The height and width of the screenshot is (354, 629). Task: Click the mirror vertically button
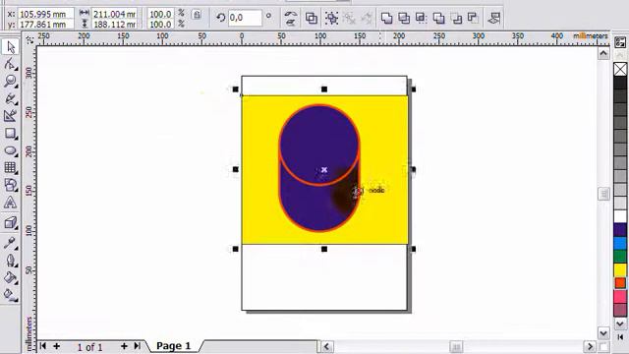(x=291, y=23)
